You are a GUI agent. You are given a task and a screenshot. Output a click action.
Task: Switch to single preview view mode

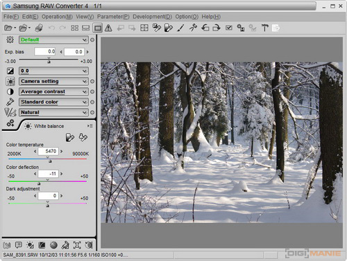click(98, 28)
